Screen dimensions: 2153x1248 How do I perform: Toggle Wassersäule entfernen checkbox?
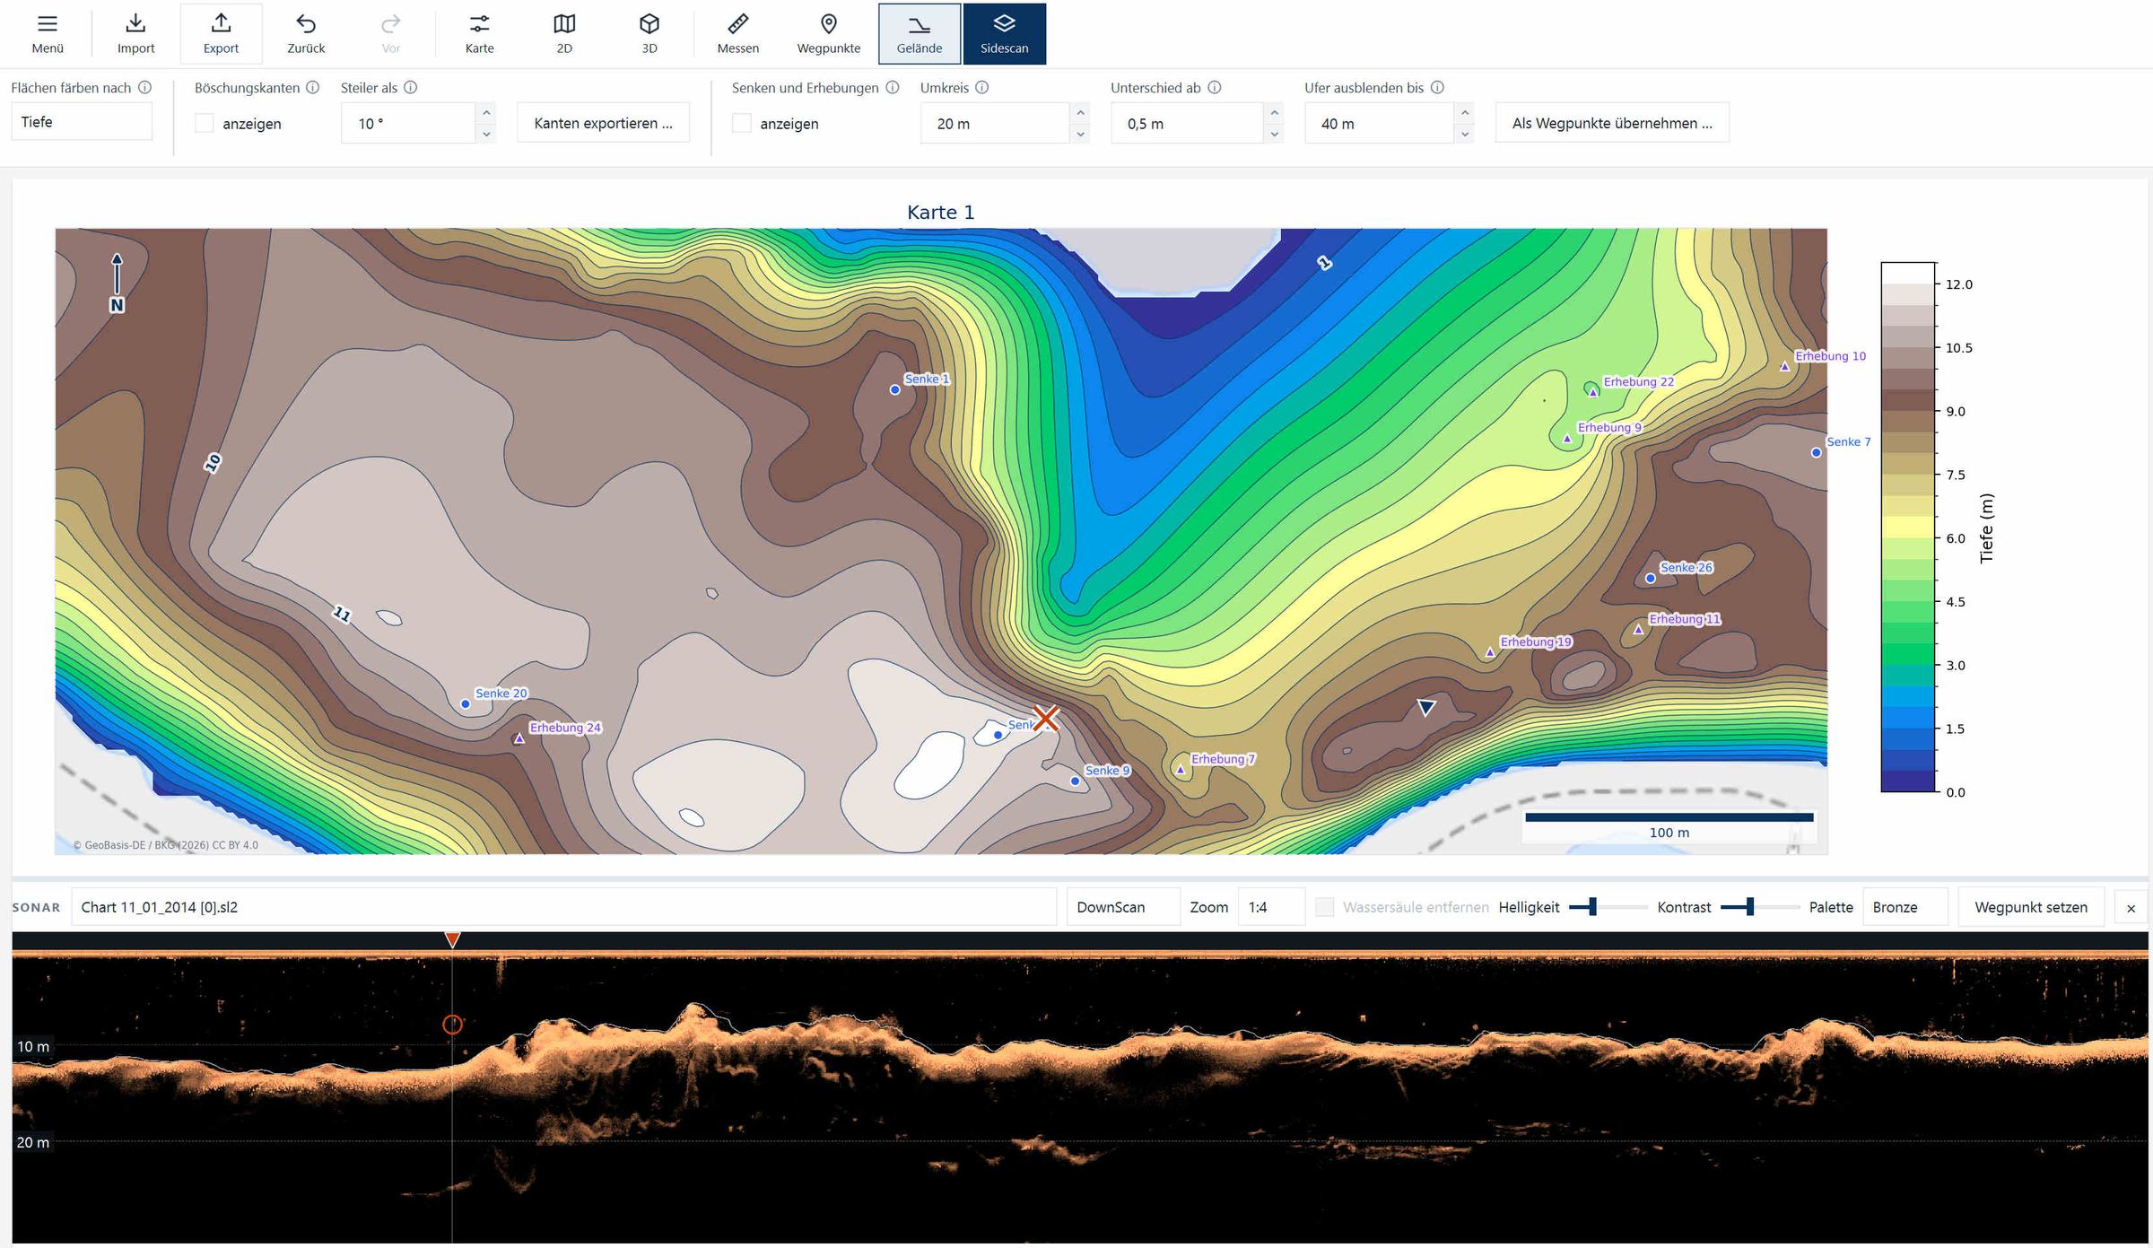tap(1324, 907)
